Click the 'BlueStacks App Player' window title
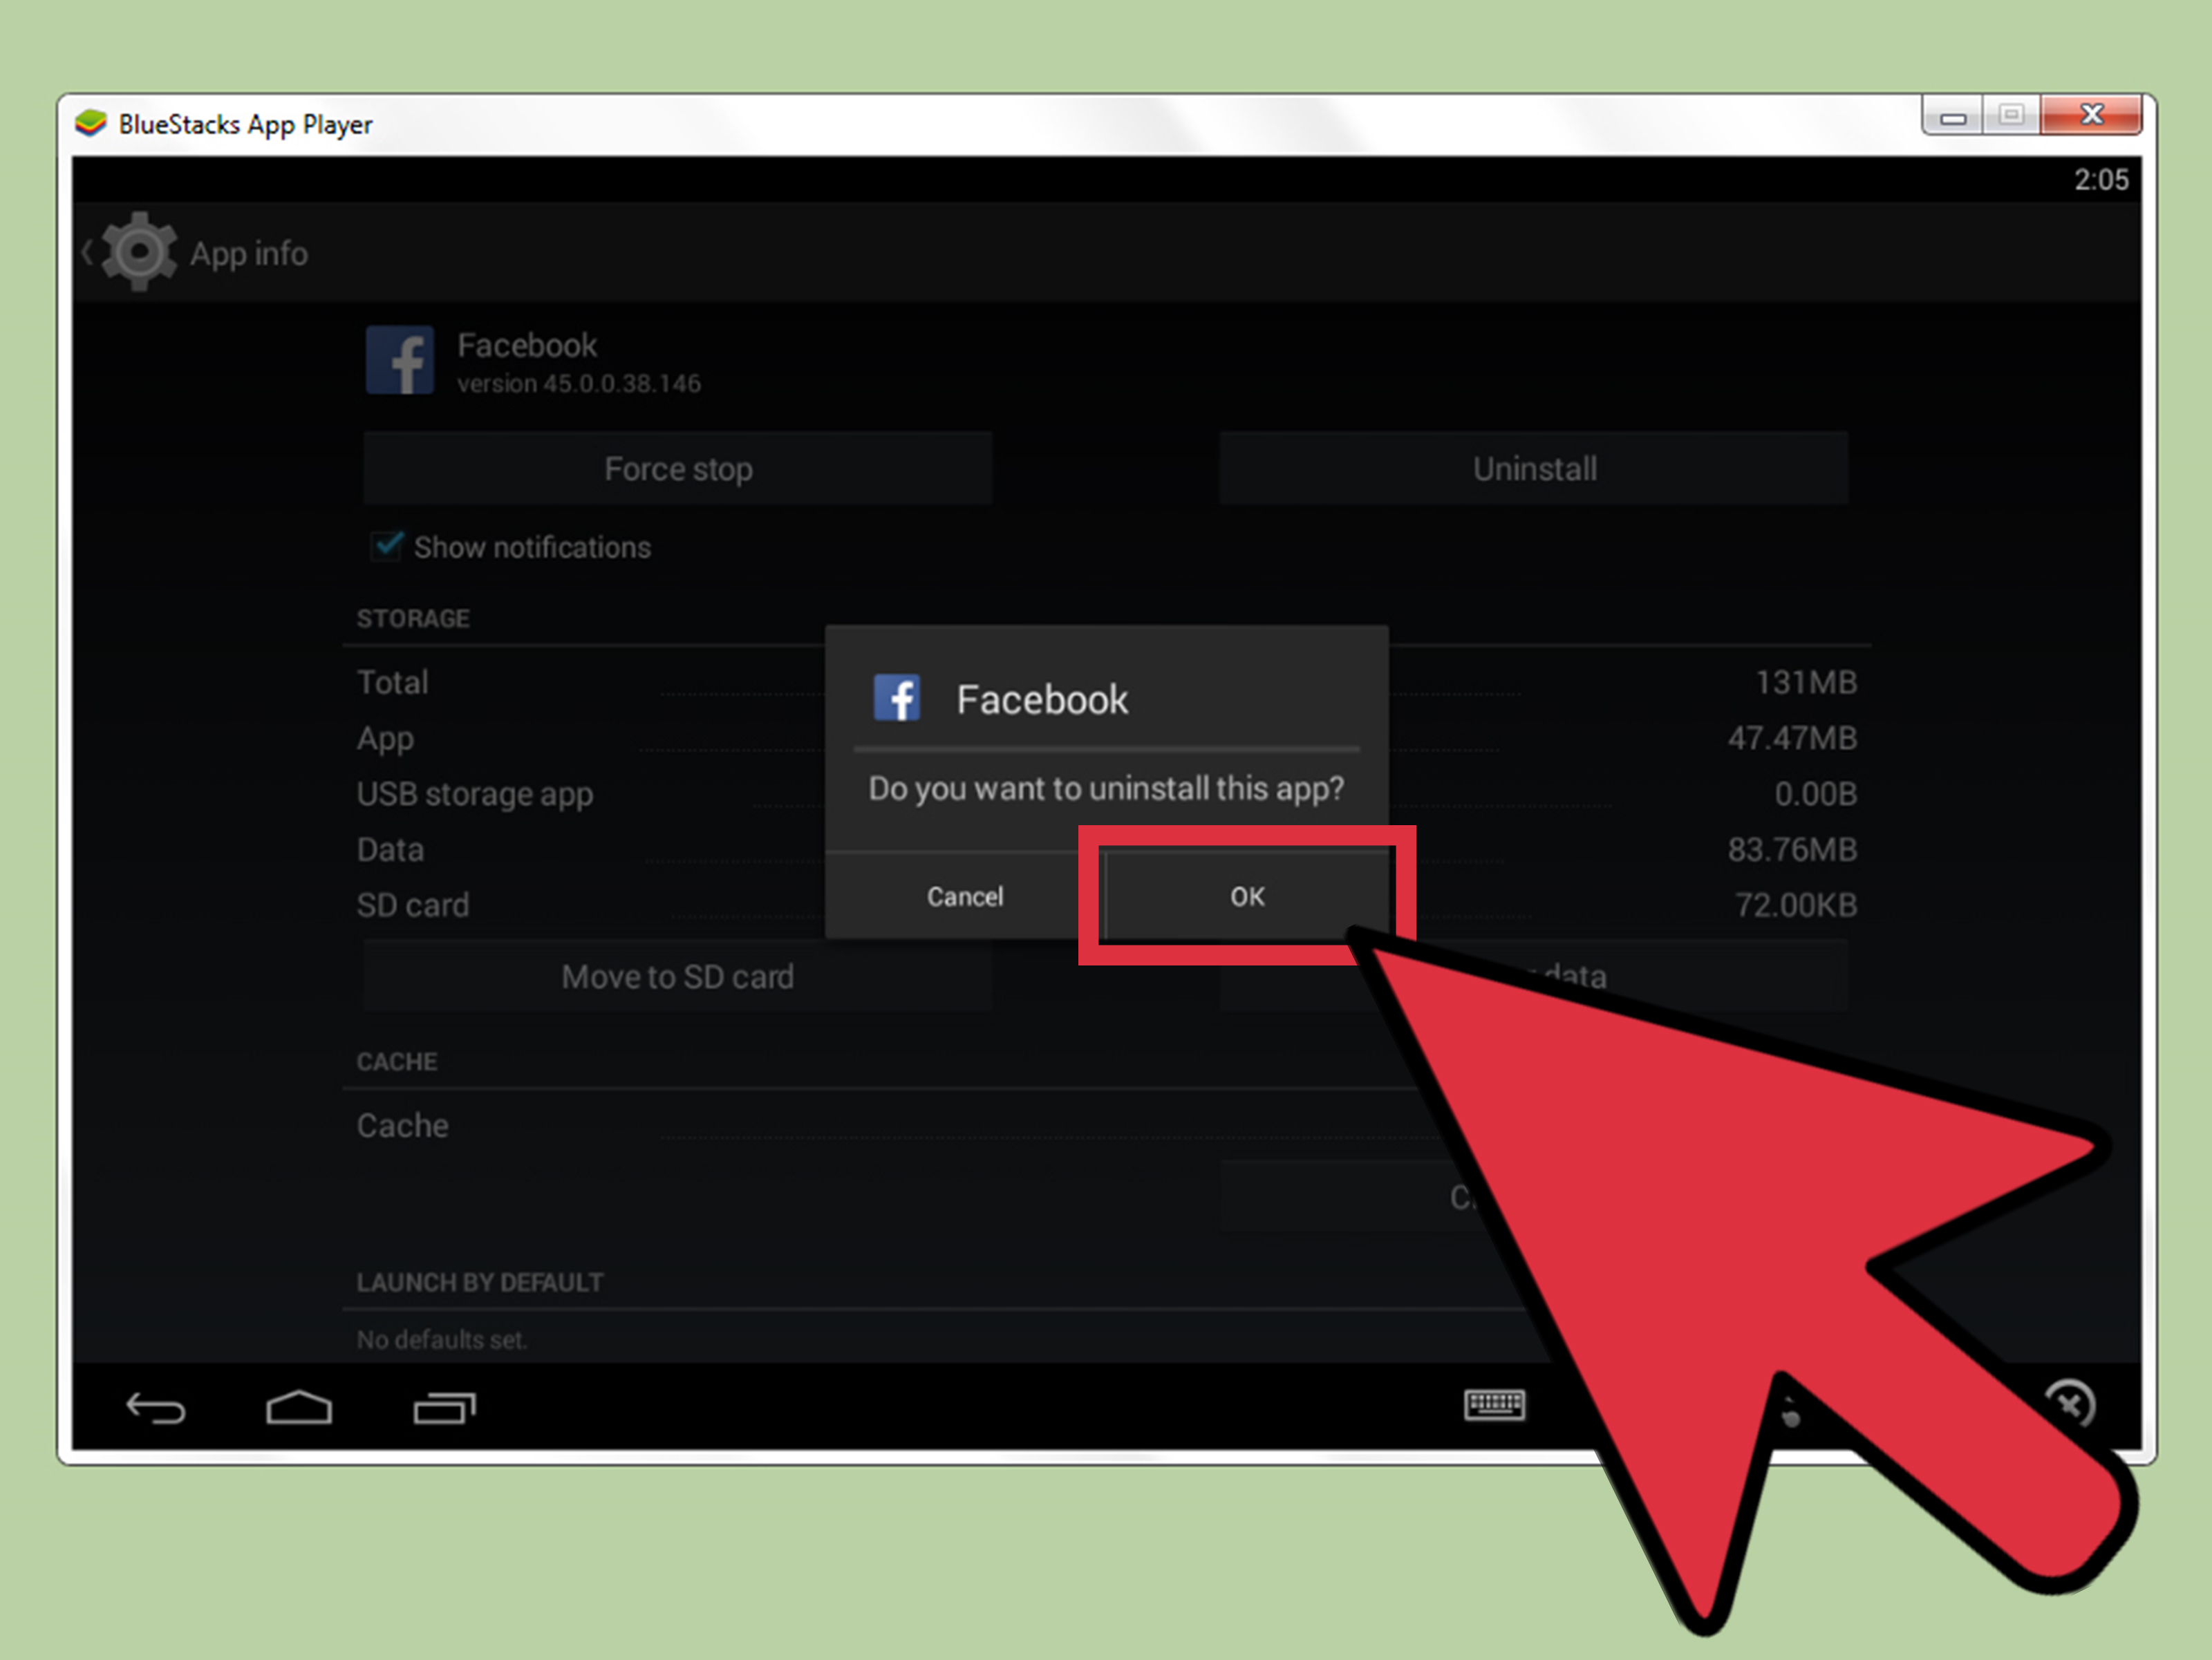Screen dimensions: 2212x1660 tap(245, 124)
